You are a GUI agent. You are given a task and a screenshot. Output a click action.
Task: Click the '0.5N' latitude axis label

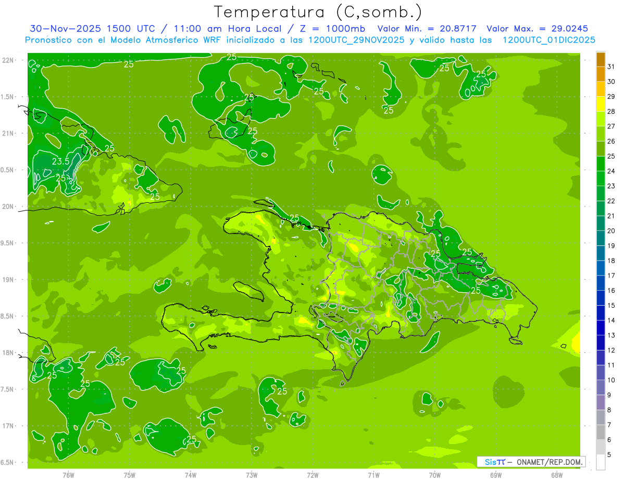click(8, 170)
